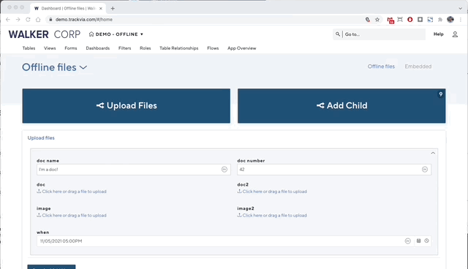Open the calendar picker for when
The image size is (468, 269).
(x=418, y=241)
